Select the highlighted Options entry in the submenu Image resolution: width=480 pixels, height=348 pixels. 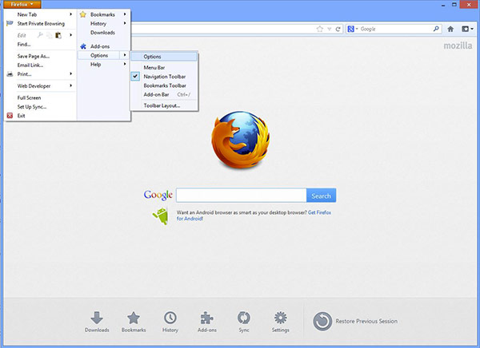(152, 56)
